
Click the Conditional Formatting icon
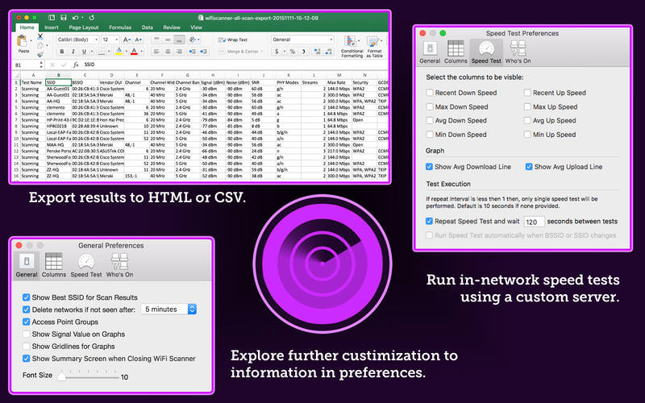(352, 46)
